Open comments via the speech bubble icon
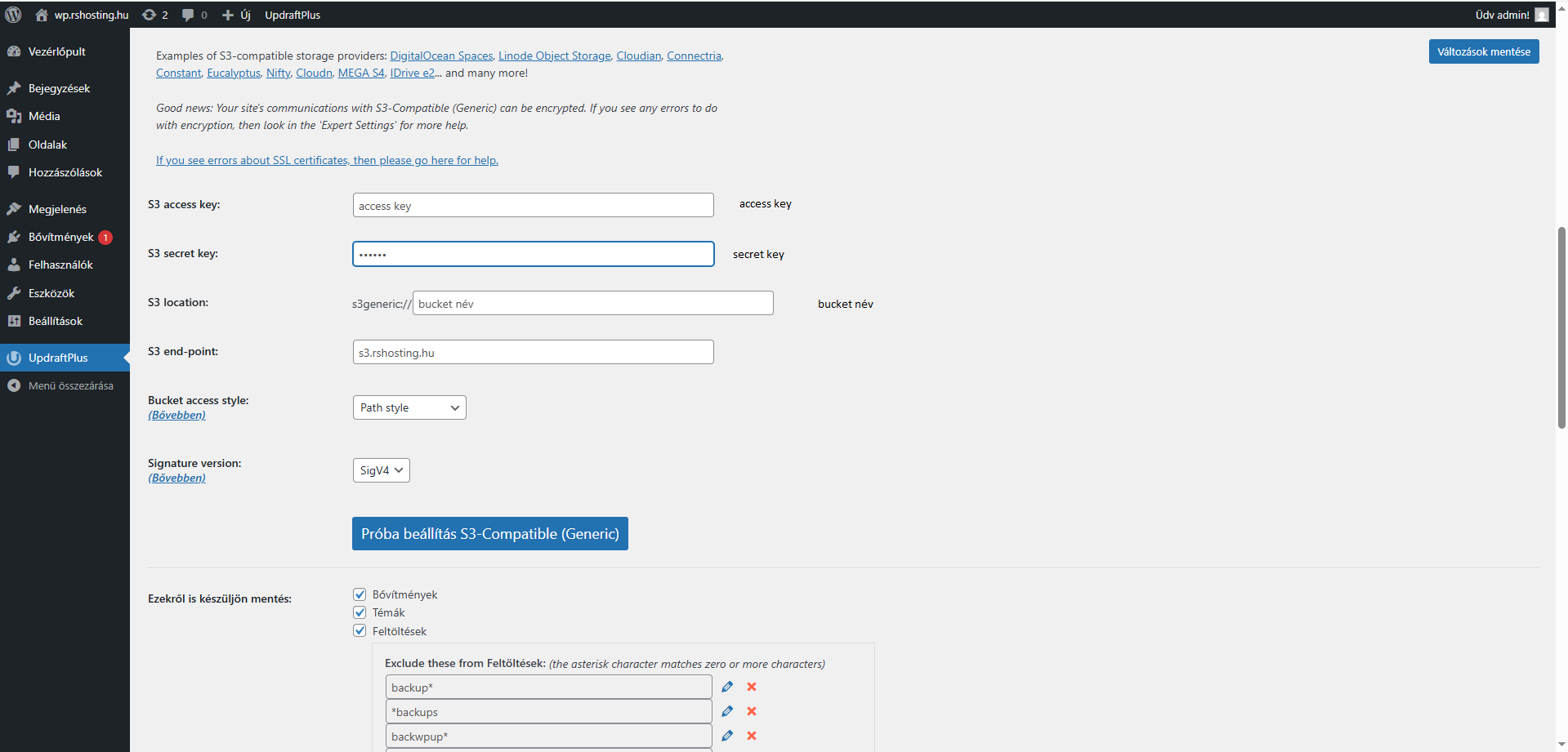This screenshot has width=1568, height=752. (x=189, y=14)
